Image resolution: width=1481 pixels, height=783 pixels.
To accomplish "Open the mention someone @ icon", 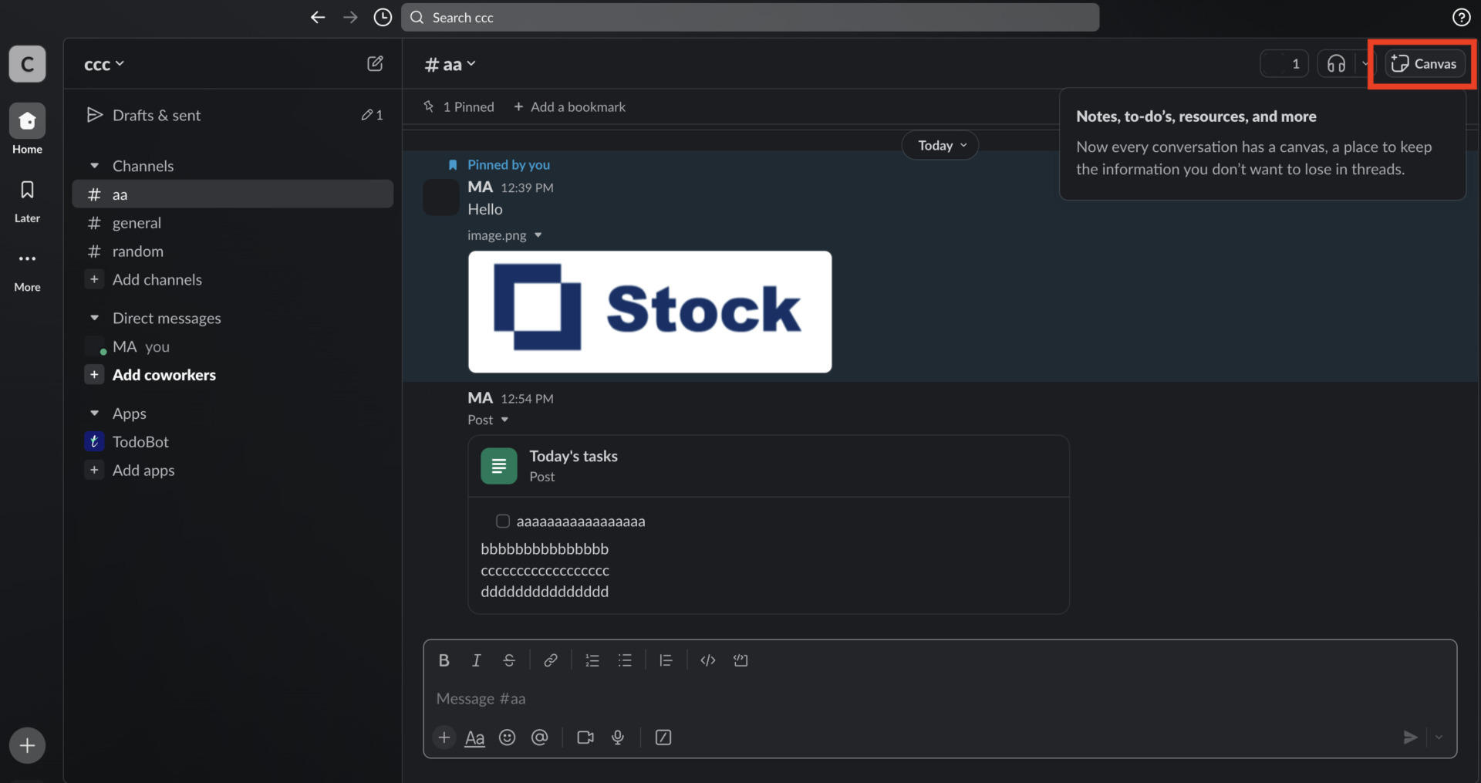I will click(540, 737).
